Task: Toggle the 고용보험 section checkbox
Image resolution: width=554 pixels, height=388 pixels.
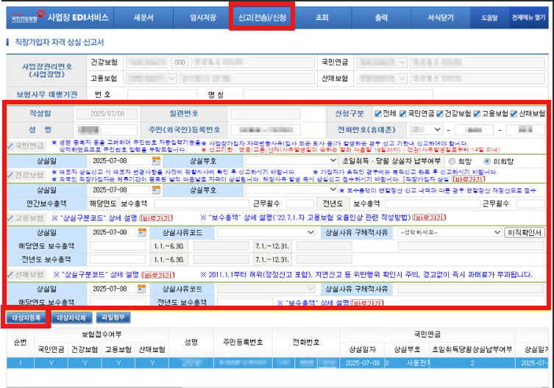Action: point(10,218)
